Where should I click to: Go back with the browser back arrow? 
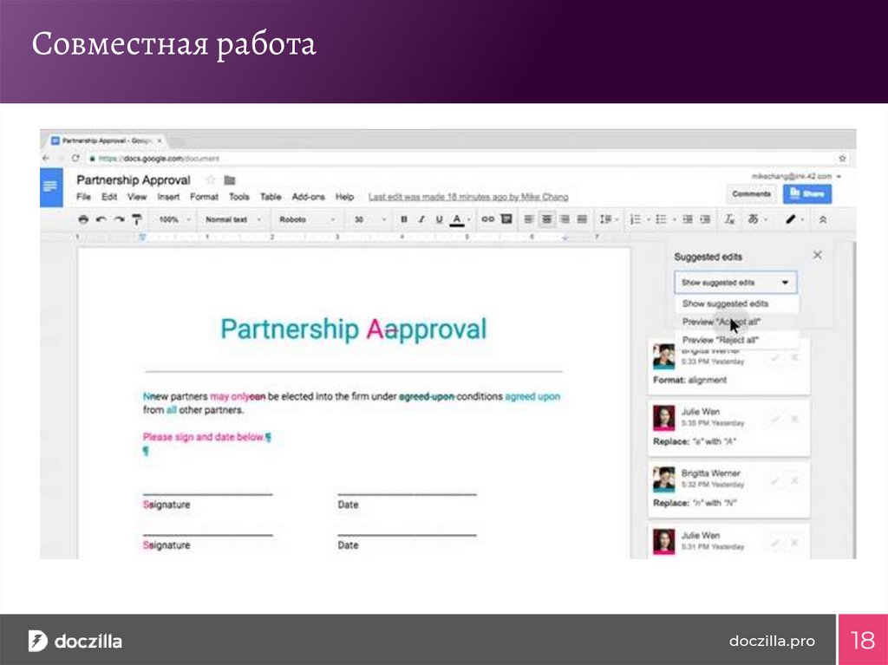[x=47, y=158]
